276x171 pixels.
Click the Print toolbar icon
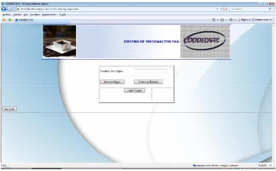pyautogui.click(x=231, y=20)
